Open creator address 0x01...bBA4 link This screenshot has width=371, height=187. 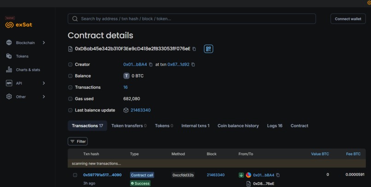(135, 64)
